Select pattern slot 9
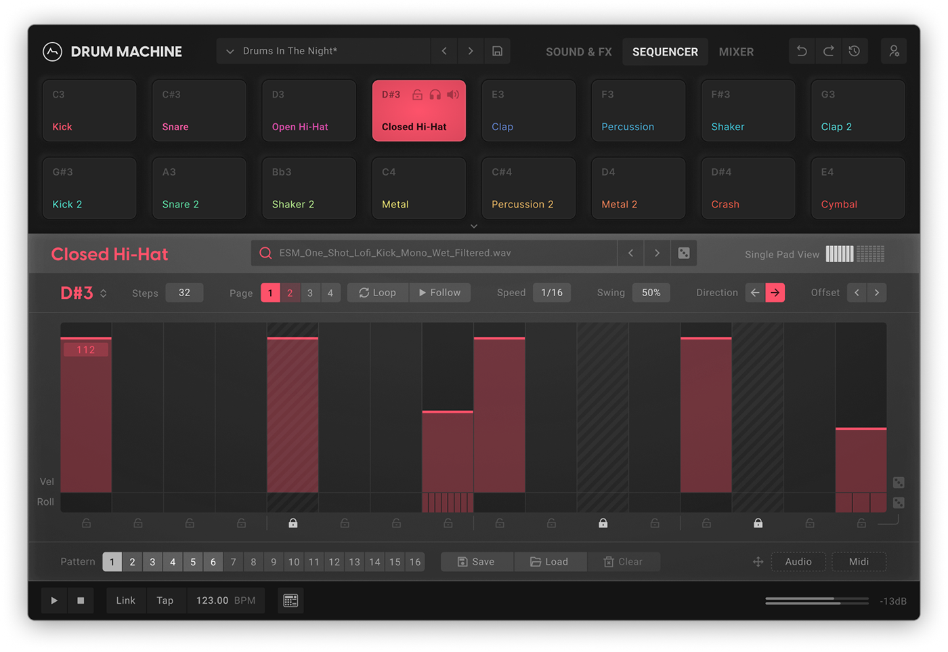This screenshot has width=948, height=652. (274, 562)
